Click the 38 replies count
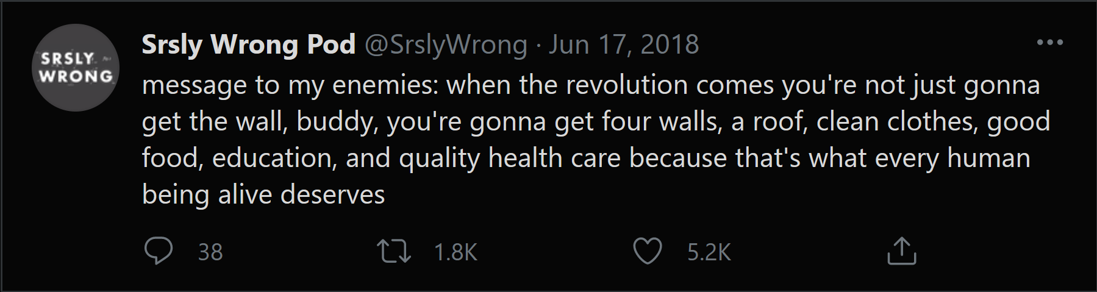This screenshot has width=1097, height=292. click(x=210, y=252)
